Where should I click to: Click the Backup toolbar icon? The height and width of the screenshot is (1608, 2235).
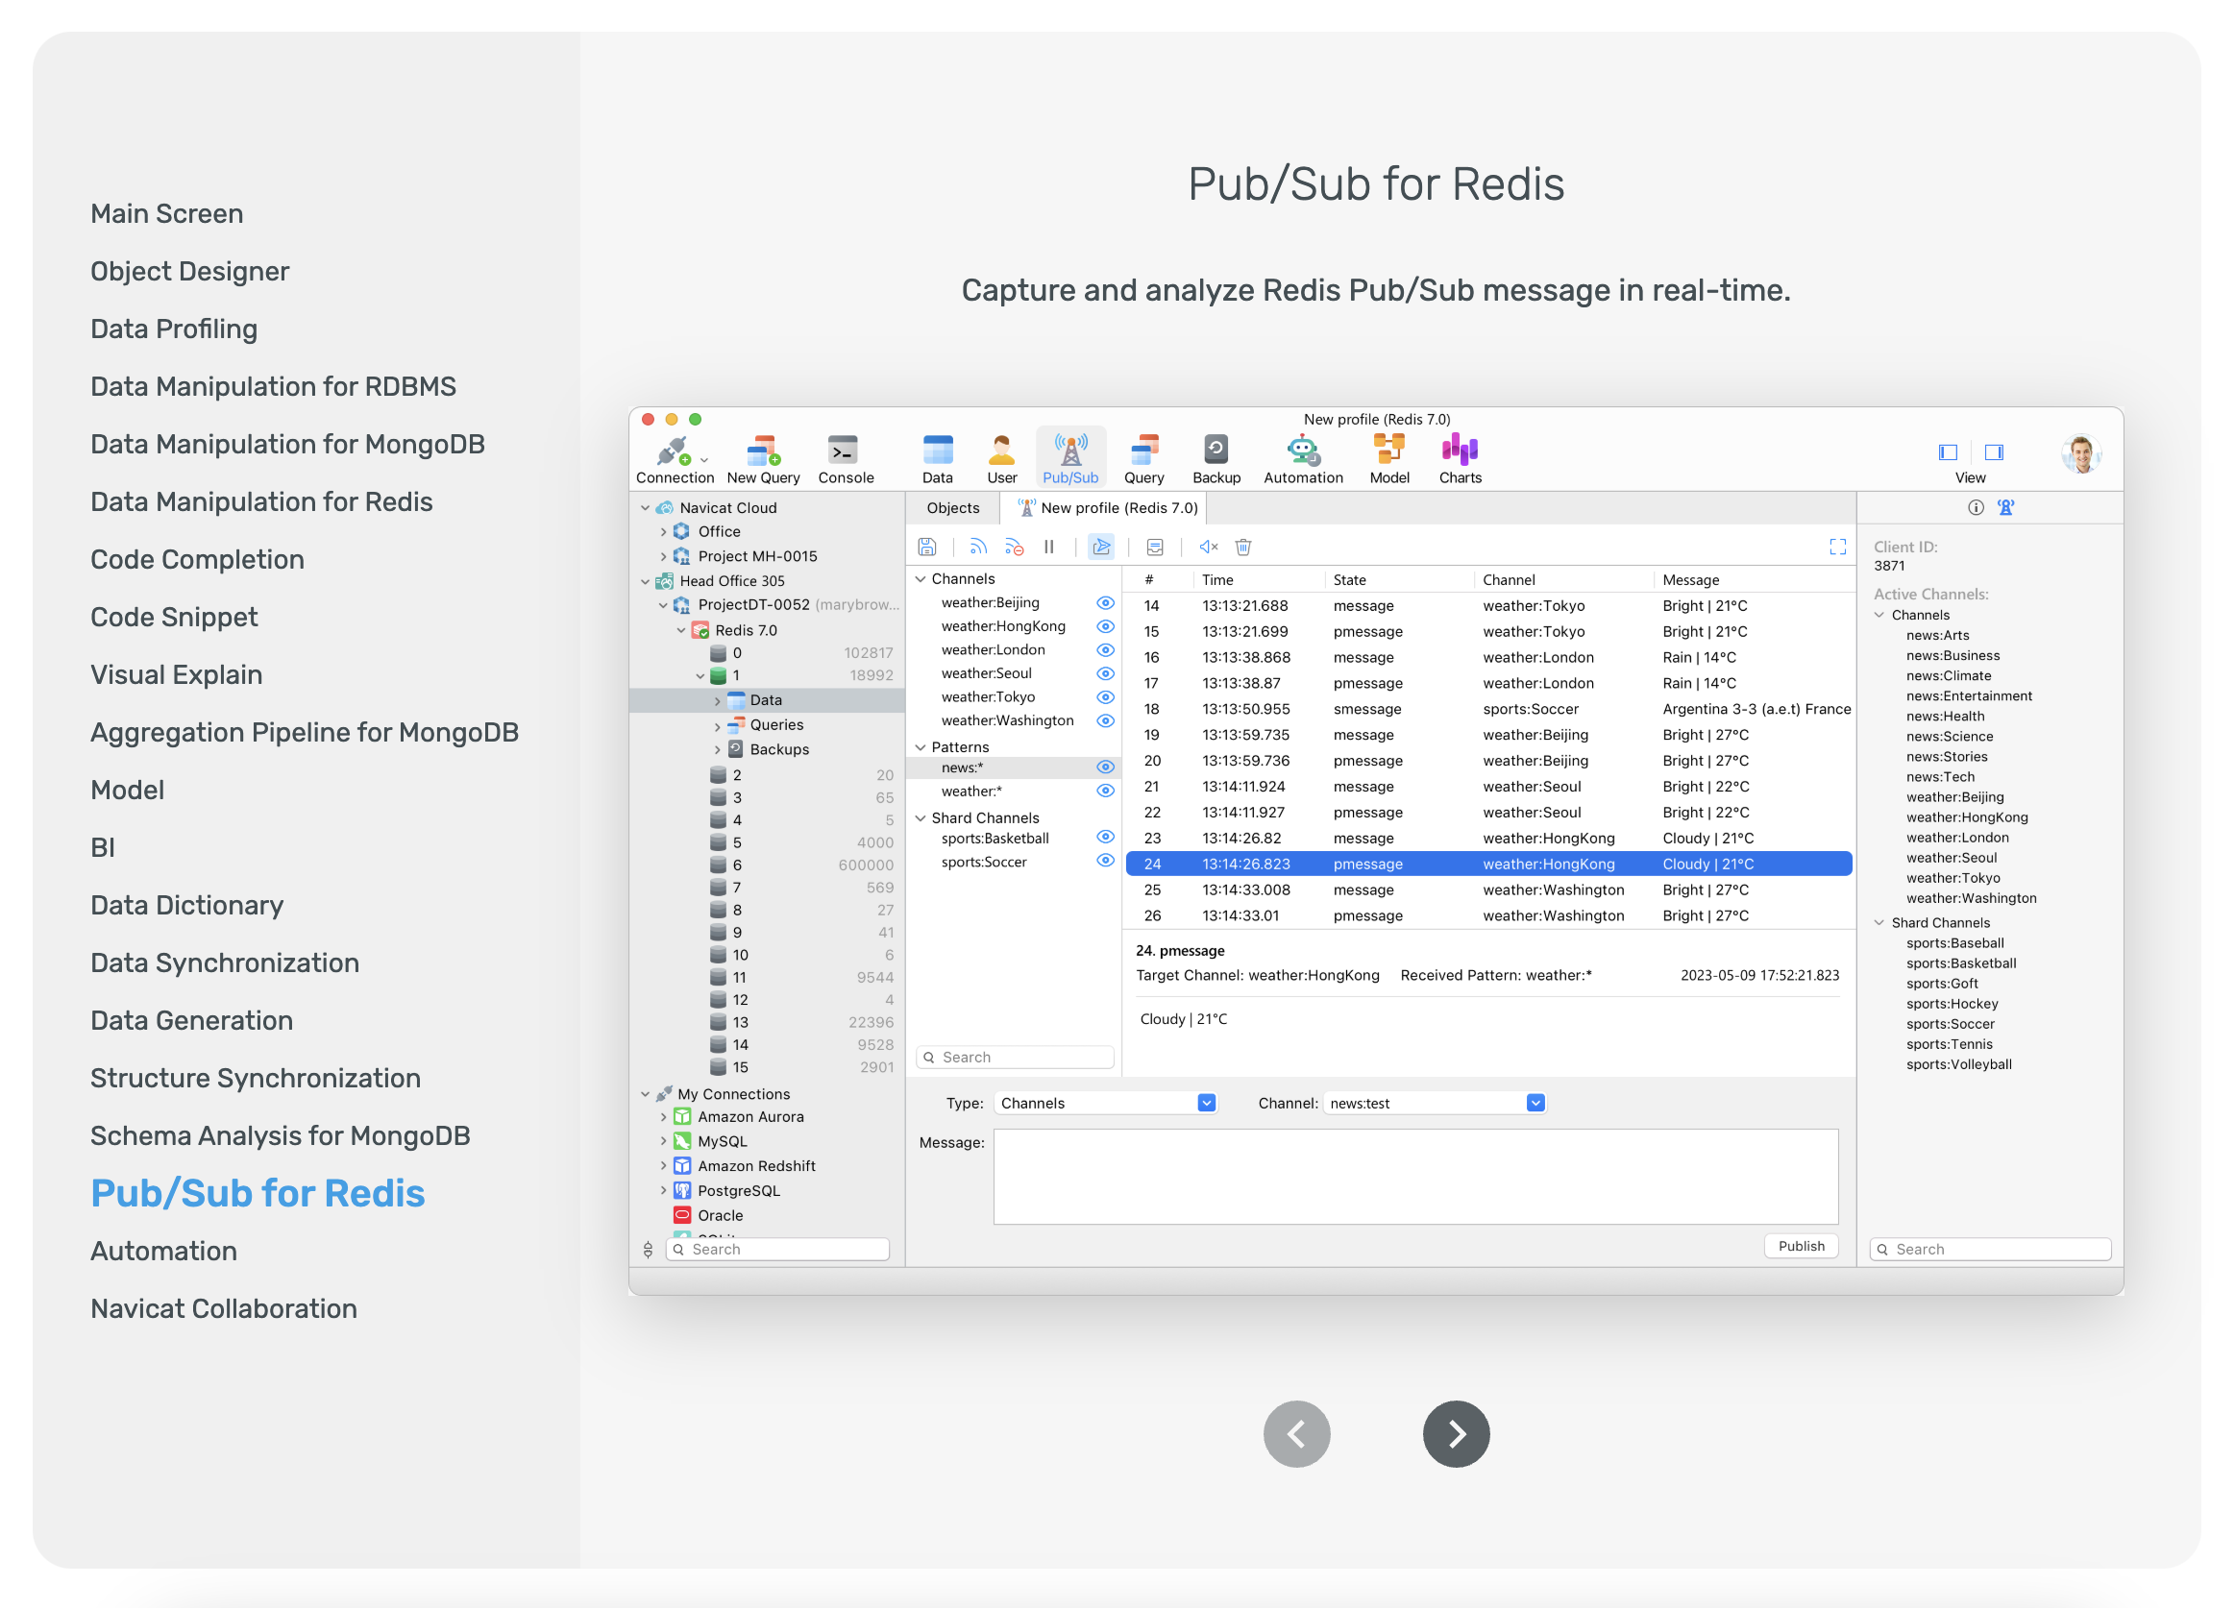pos(1216,459)
